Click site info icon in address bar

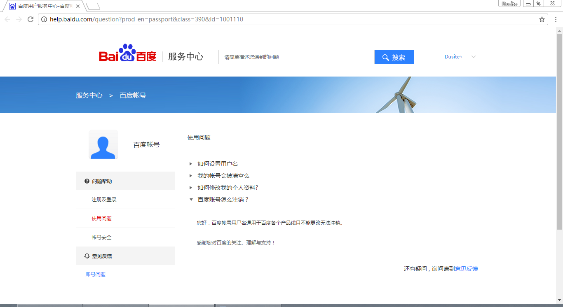pos(44,19)
